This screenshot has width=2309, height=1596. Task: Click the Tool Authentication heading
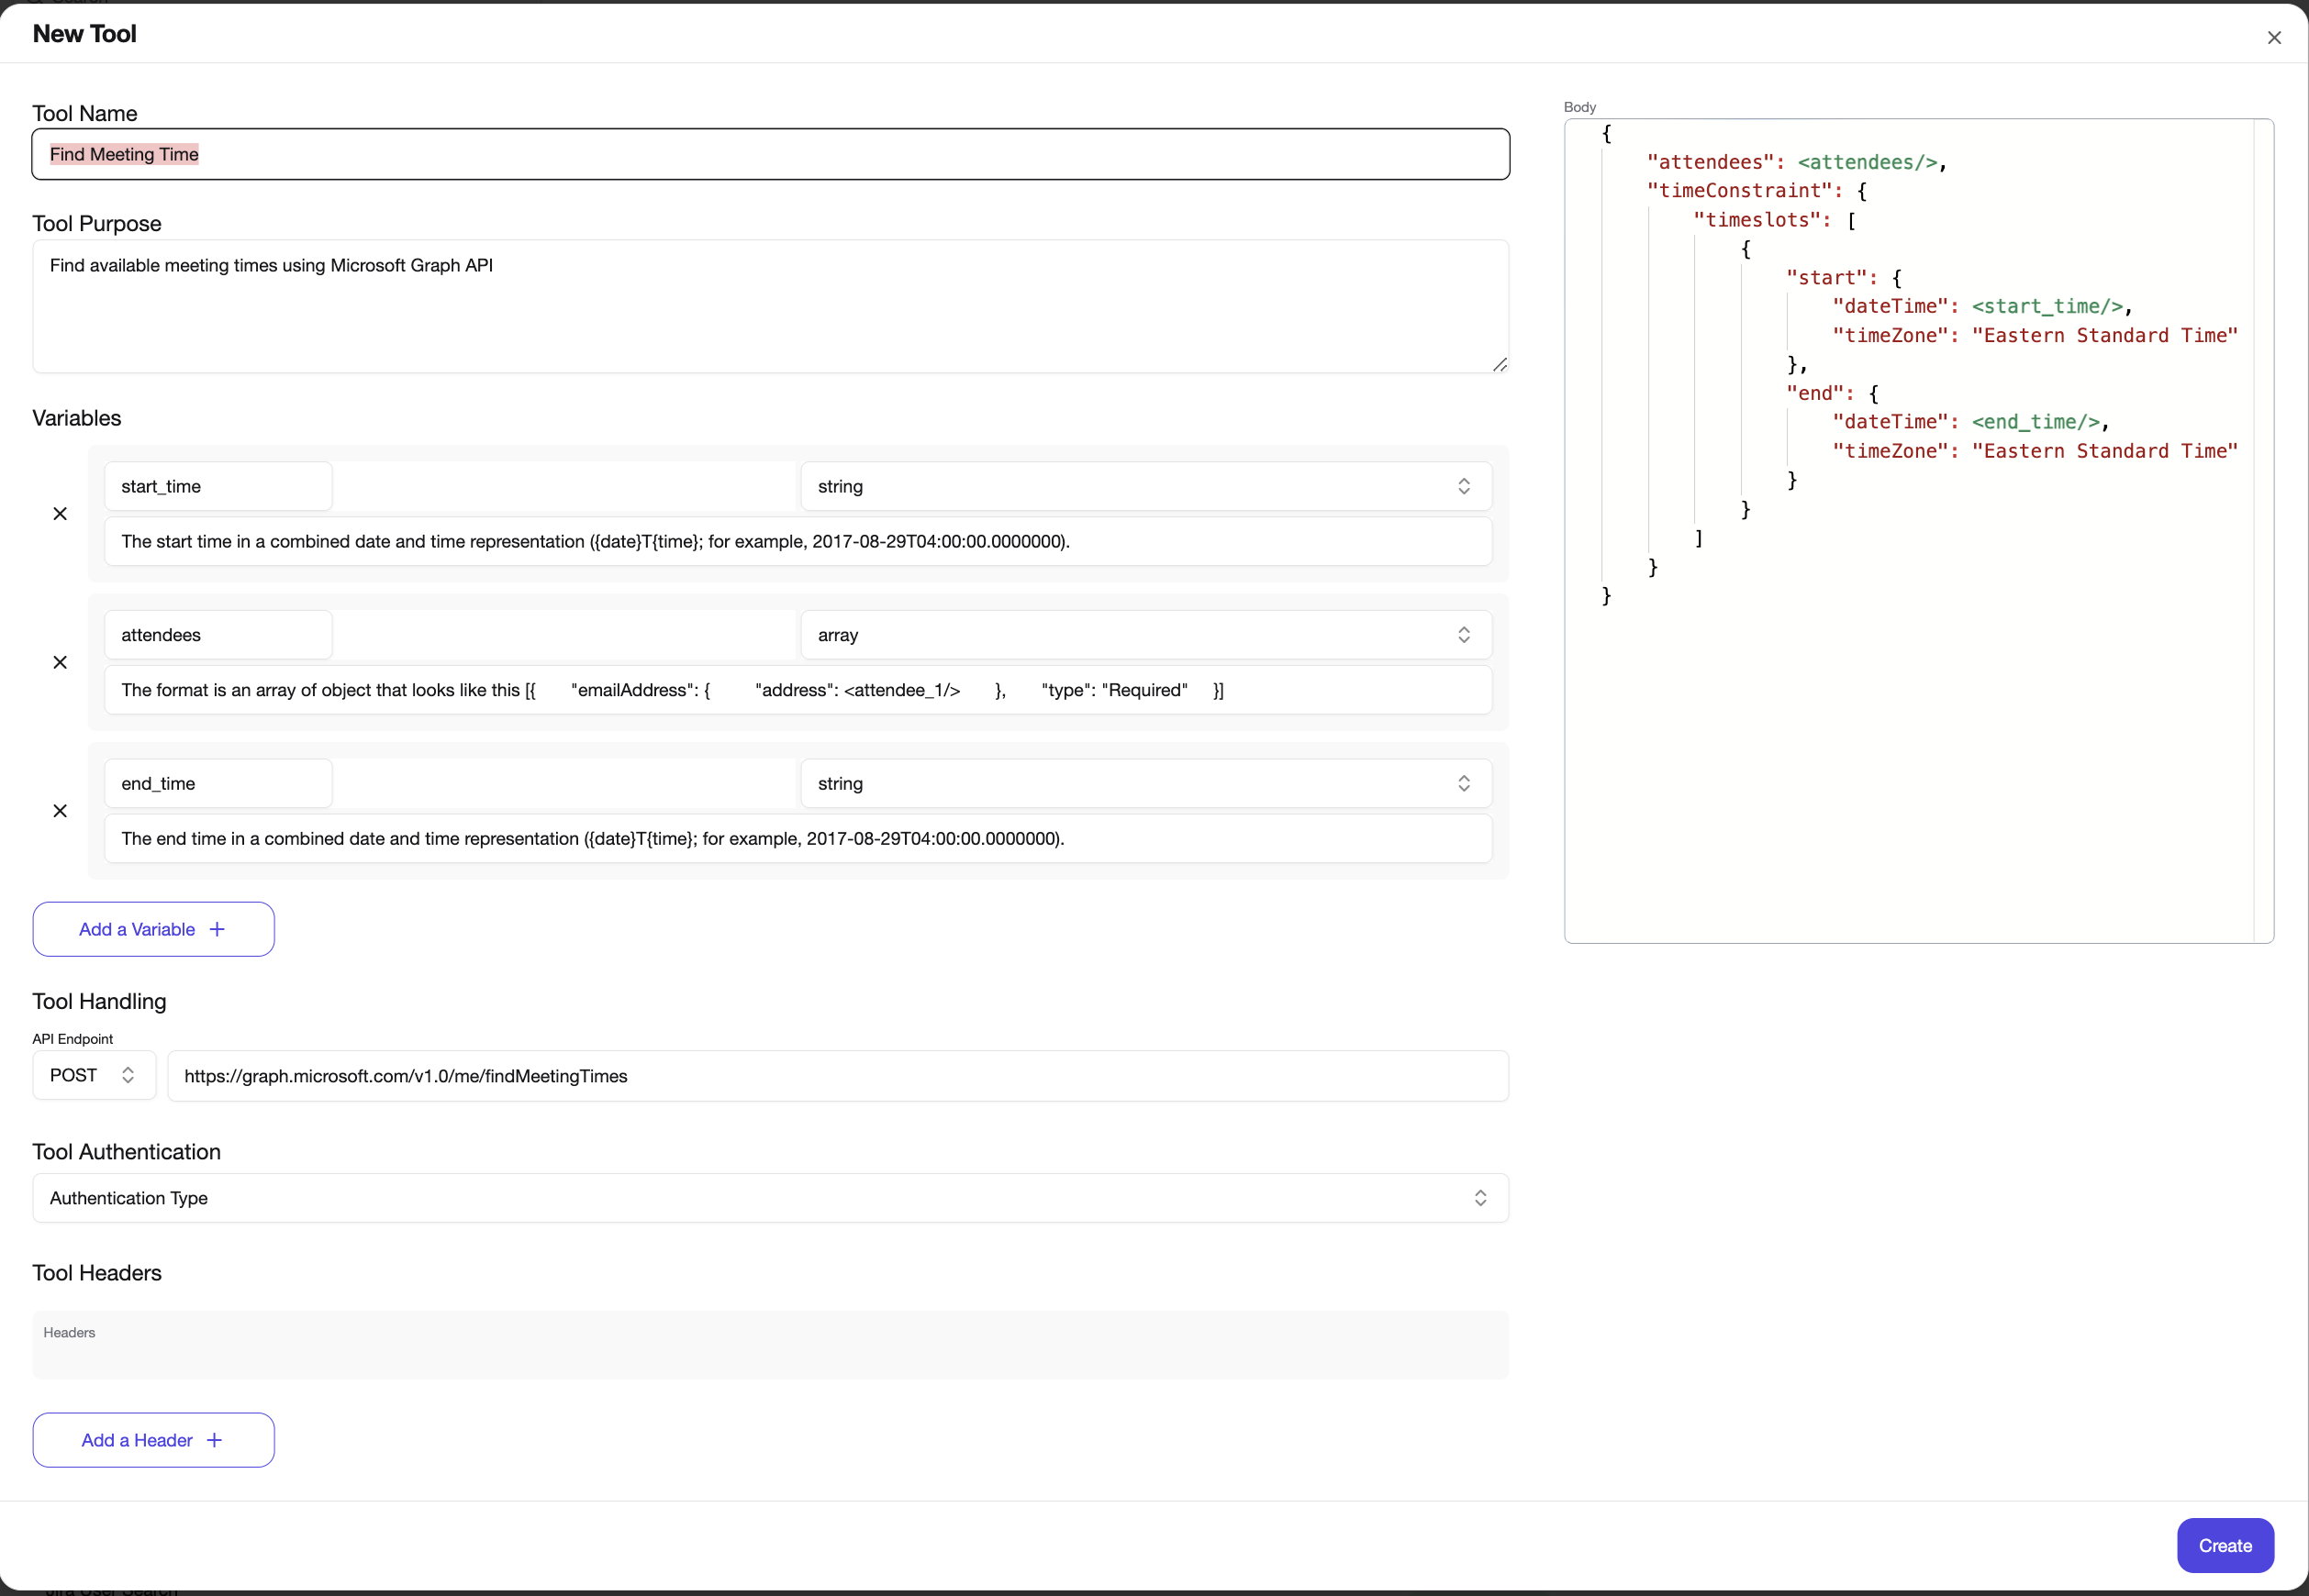point(126,1151)
